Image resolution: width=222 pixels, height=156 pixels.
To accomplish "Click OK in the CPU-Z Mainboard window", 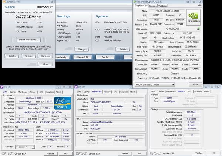I will click(139, 153).
